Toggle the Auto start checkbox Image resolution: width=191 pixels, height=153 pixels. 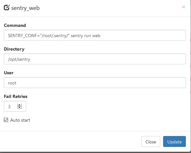6,120
